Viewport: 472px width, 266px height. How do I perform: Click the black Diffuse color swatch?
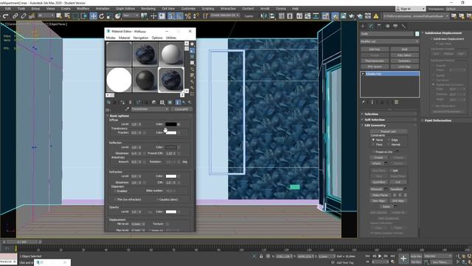point(170,124)
